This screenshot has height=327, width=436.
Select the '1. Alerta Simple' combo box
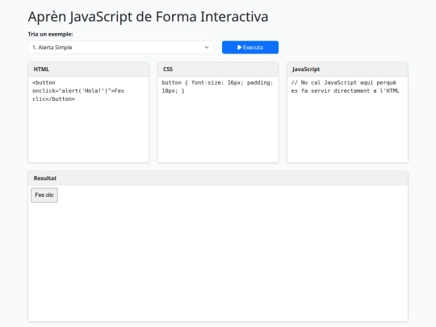pos(120,48)
